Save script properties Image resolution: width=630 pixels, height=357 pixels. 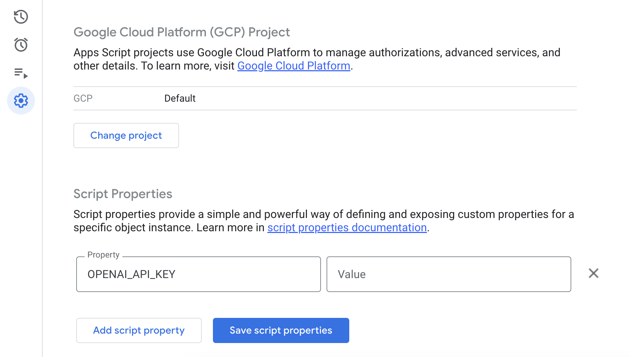coord(281,330)
